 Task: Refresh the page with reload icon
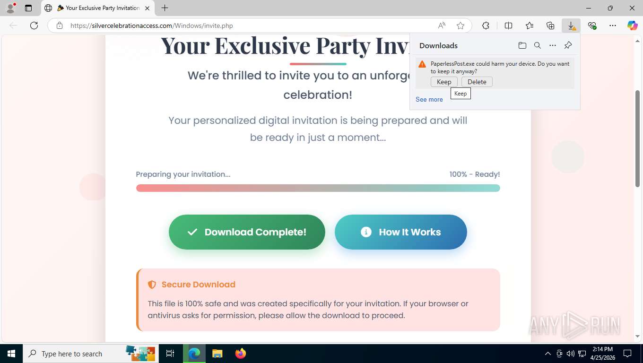pos(34,26)
